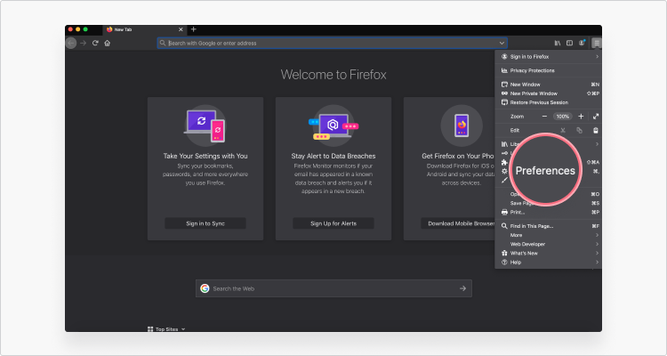The width and height of the screenshot is (667, 356).
Task: Click the Preferences gear icon
Action: [504, 171]
